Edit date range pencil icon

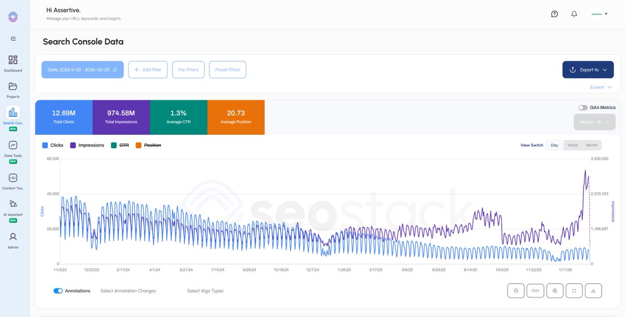pos(115,70)
